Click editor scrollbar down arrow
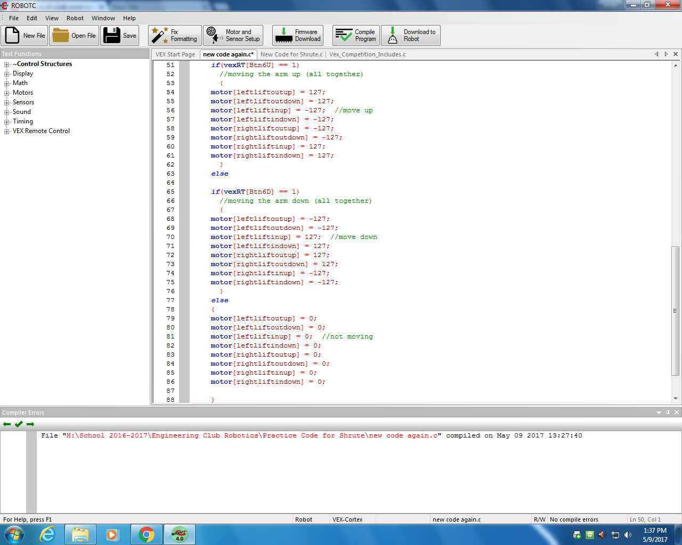 tap(676, 398)
